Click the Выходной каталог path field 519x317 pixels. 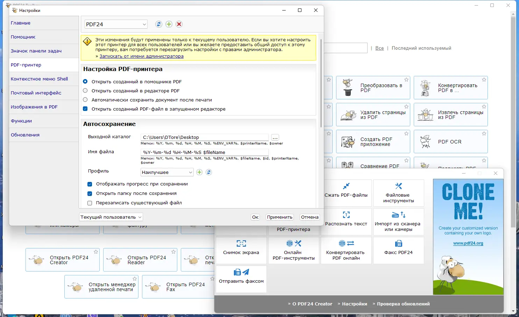pos(205,138)
